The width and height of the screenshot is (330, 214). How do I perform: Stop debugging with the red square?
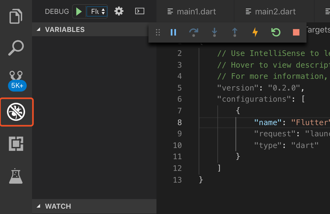296,32
